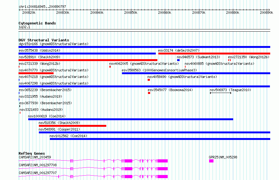The width and height of the screenshot is (279, 180).
Task: Select the esv3652239 (Besenbacher2015) label
Action: (45, 90)
